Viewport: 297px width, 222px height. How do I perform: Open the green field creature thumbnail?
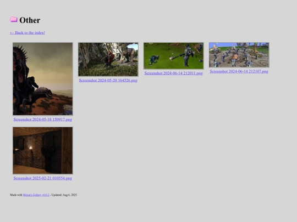173,56
